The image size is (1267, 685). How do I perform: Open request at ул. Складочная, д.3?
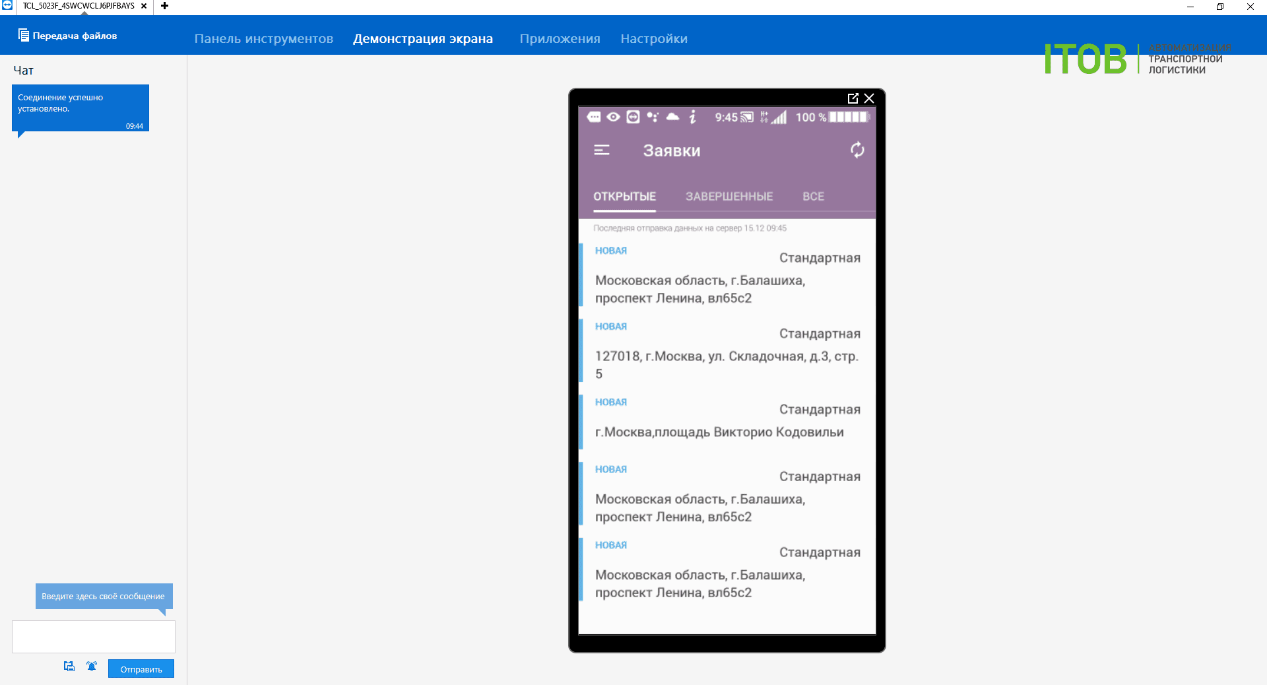tap(727, 350)
